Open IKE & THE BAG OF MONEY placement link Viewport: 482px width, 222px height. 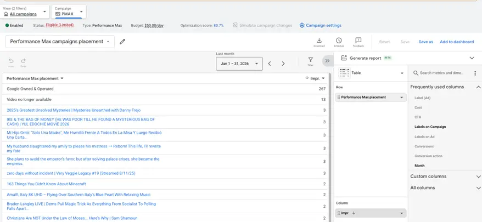coord(81,122)
